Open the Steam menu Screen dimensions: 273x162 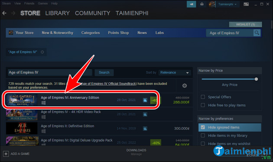(6, 3)
